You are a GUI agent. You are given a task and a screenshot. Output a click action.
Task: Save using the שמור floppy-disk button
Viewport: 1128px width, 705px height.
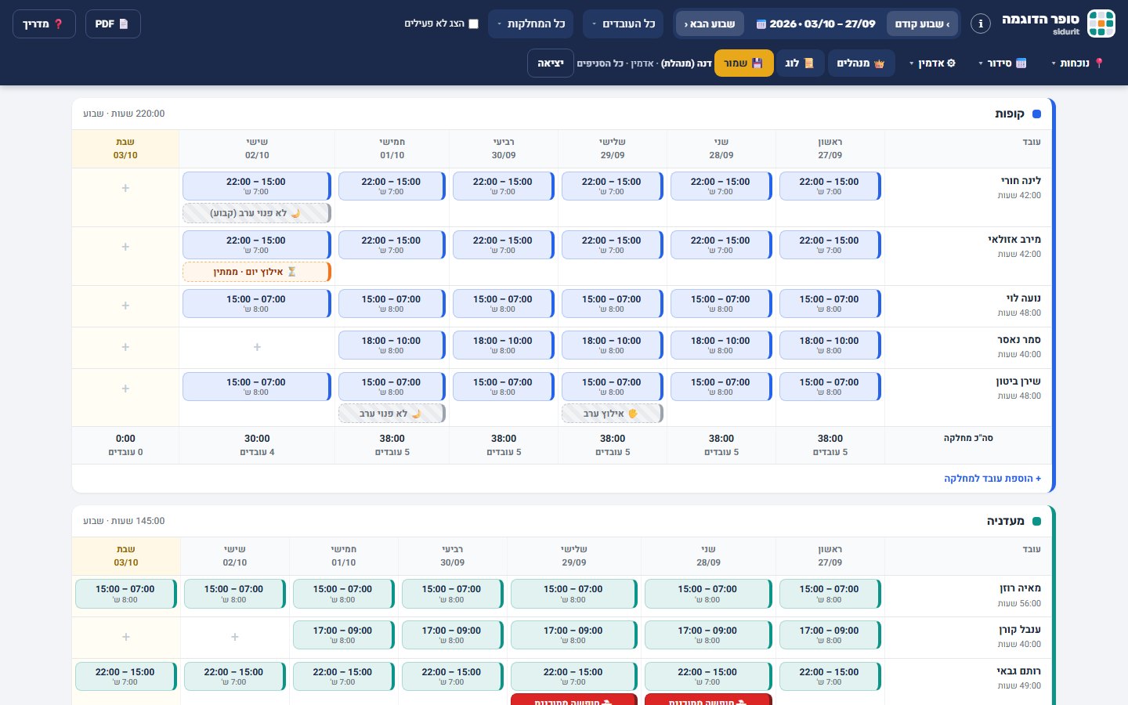[x=743, y=63]
